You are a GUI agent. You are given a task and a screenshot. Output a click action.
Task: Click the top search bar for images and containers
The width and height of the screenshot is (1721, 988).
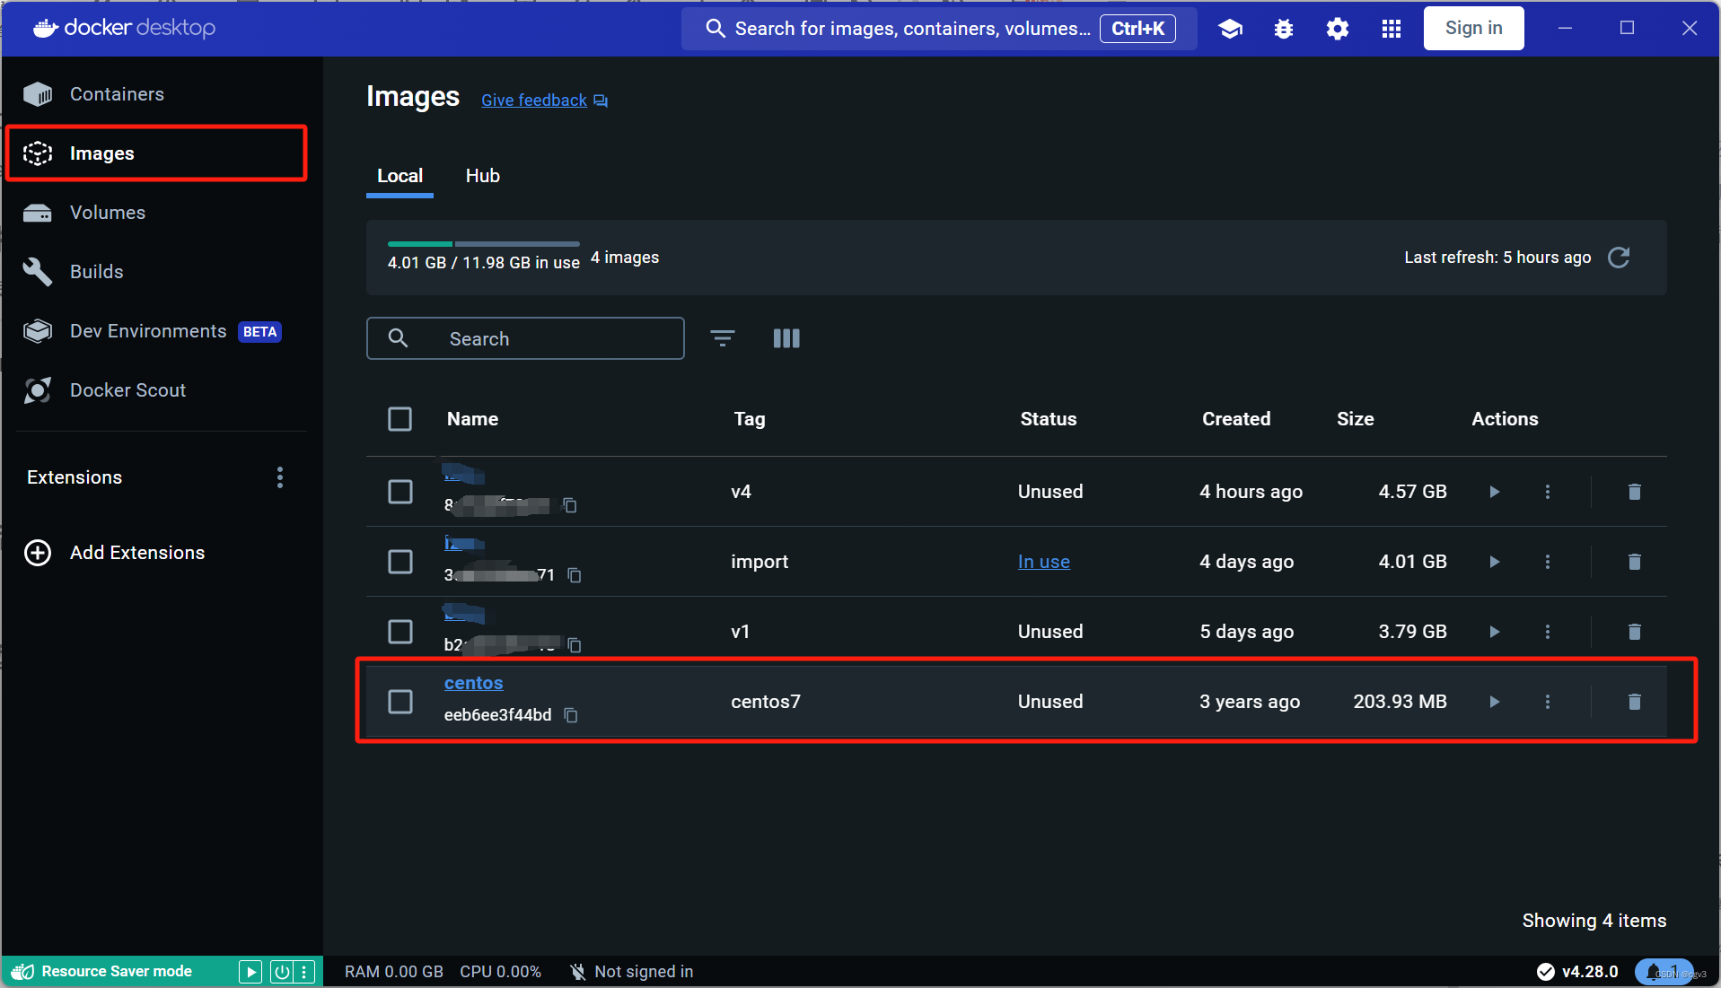coord(938,29)
